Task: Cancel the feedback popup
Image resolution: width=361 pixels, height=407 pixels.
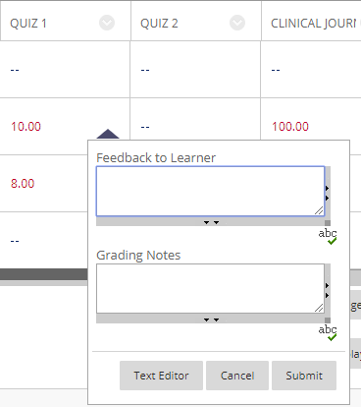Action: (237, 376)
